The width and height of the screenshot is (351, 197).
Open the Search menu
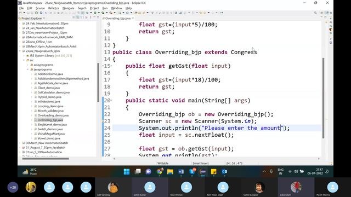pos(82,8)
